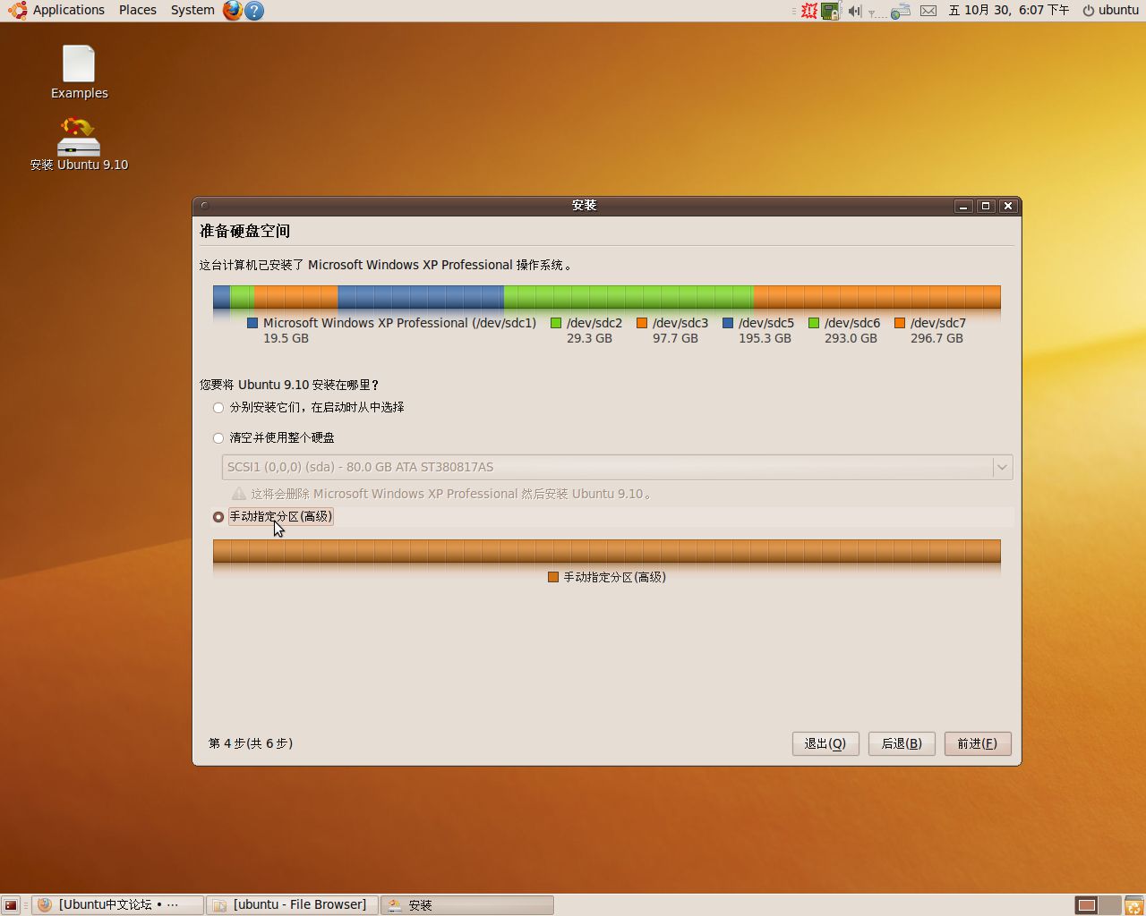Click the Install Ubuntu 9.10 desktop icon

coord(79,144)
